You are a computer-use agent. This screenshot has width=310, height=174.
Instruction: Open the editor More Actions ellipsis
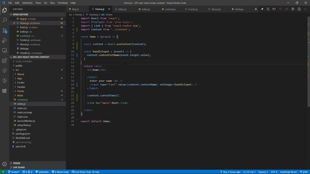point(305,9)
